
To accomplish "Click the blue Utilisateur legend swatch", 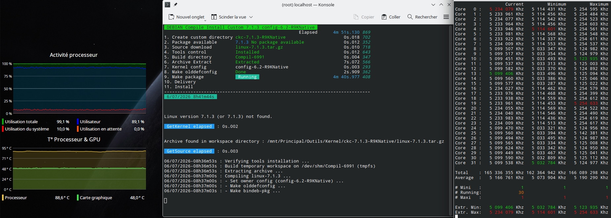I will (x=78, y=122).
